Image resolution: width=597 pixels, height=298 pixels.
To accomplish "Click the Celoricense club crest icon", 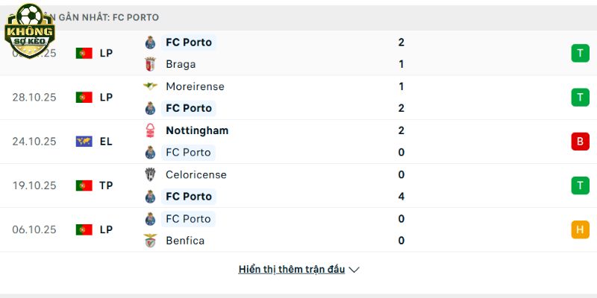I will pyautogui.click(x=150, y=175).
